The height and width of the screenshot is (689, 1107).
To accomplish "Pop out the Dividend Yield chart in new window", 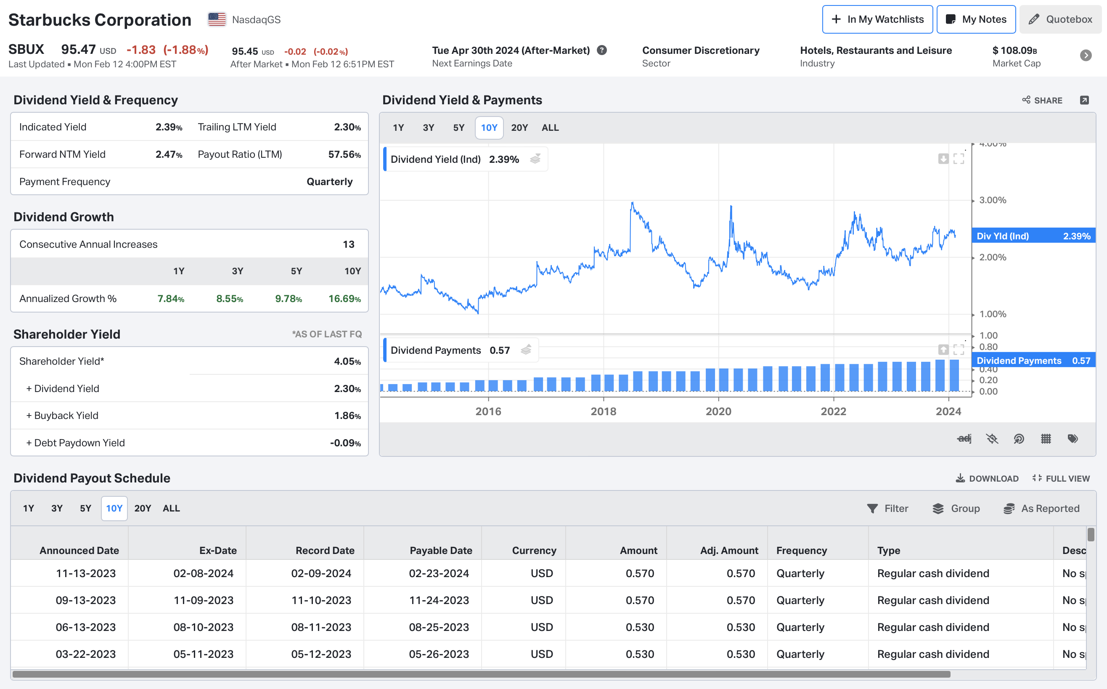I will pyautogui.click(x=1084, y=100).
